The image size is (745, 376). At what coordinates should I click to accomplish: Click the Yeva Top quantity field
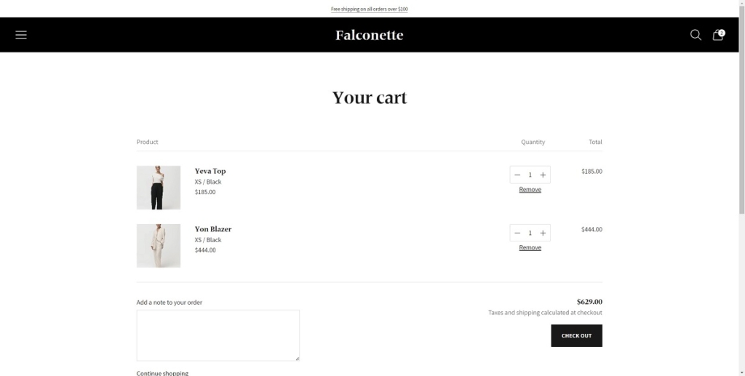click(530, 175)
